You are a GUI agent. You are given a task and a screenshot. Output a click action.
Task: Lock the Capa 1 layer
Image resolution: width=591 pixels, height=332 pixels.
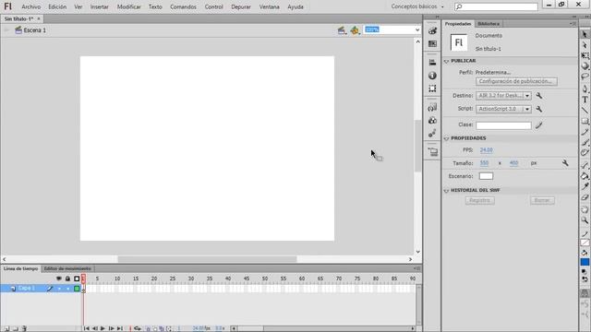(68, 289)
